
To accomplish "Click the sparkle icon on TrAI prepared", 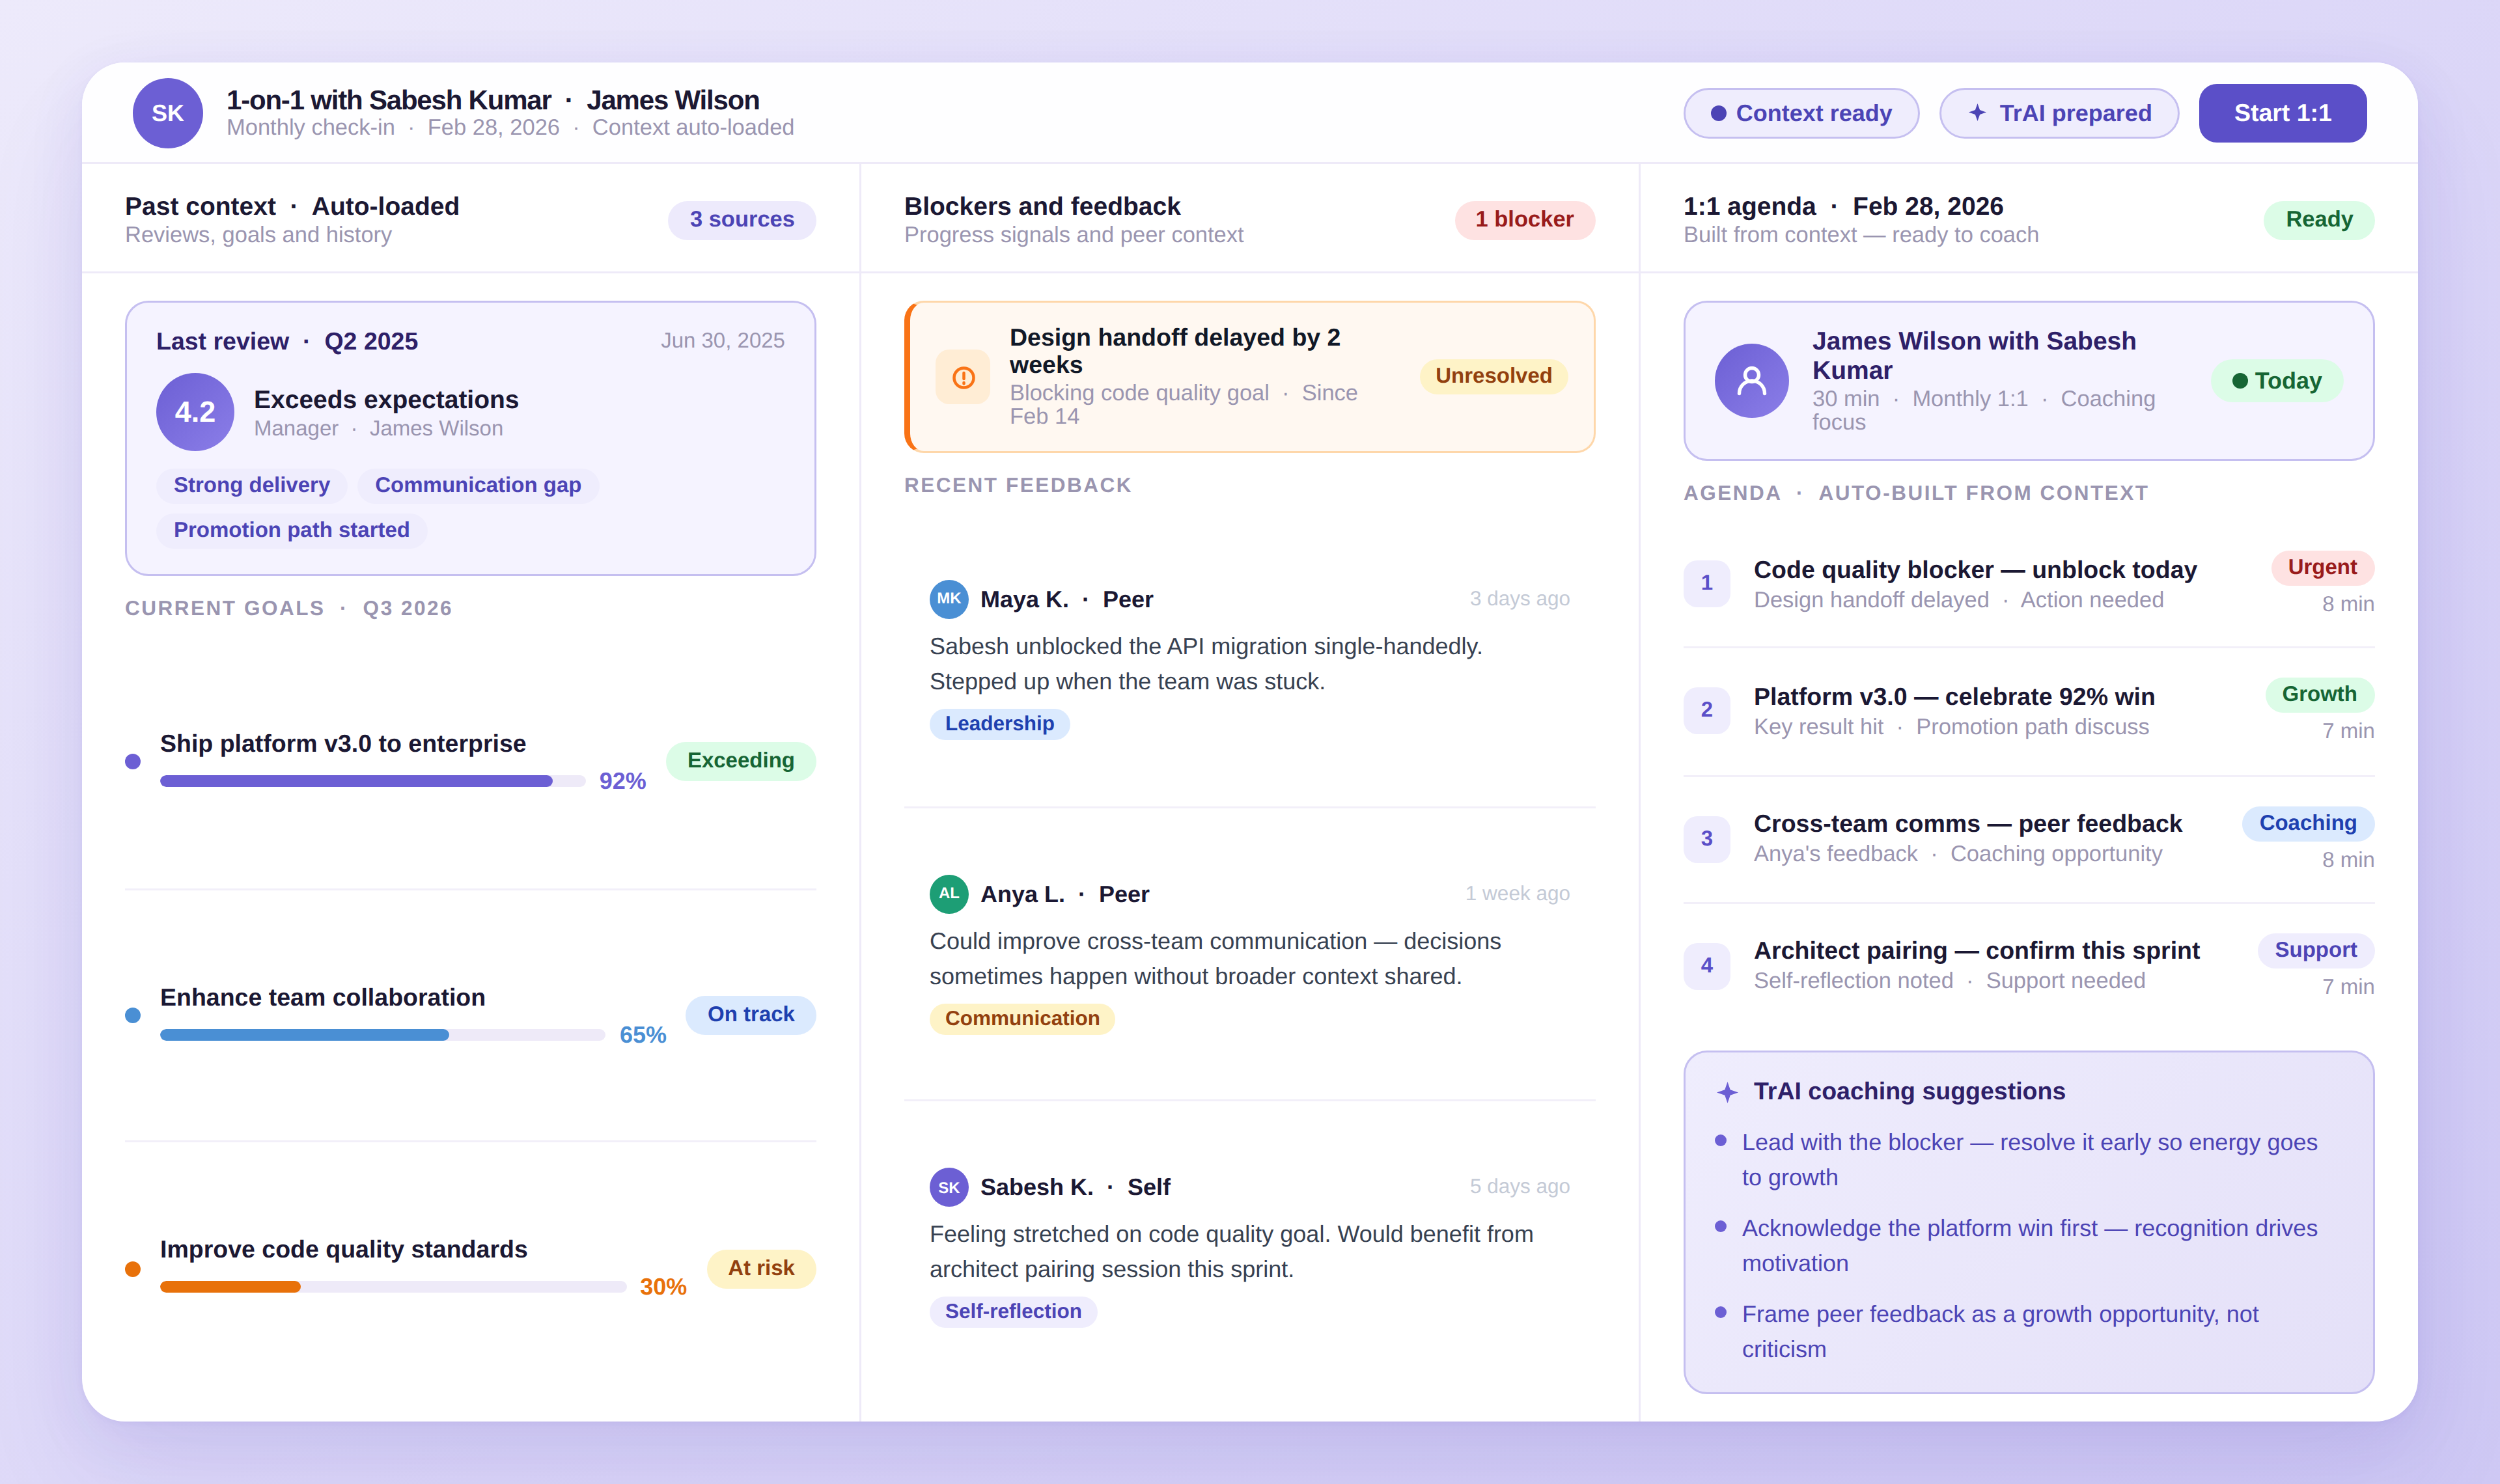I will click(1978, 113).
